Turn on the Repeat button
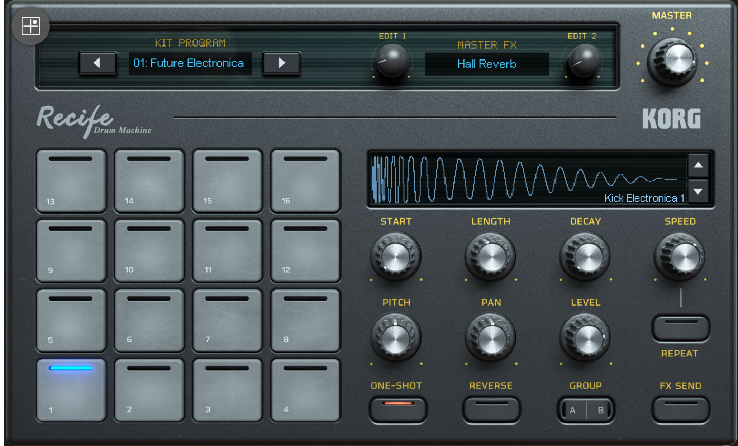Screen dimensions: 738x446 pos(681,328)
